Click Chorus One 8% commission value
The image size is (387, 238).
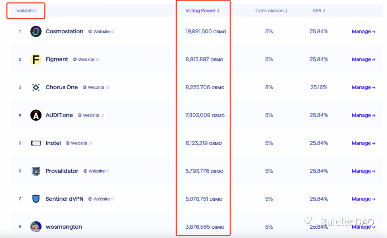269,87
